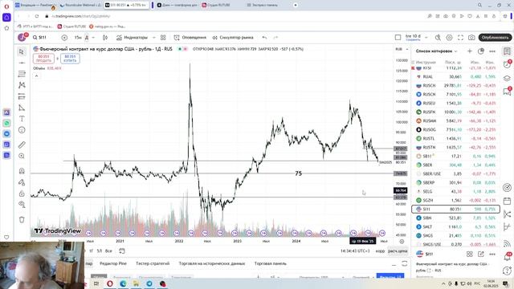Open the object tree layers icon

click(507, 78)
